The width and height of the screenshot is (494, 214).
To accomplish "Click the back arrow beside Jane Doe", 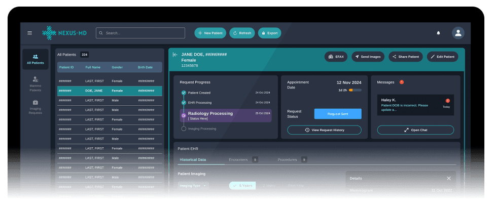I will click(x=175, y=55).
